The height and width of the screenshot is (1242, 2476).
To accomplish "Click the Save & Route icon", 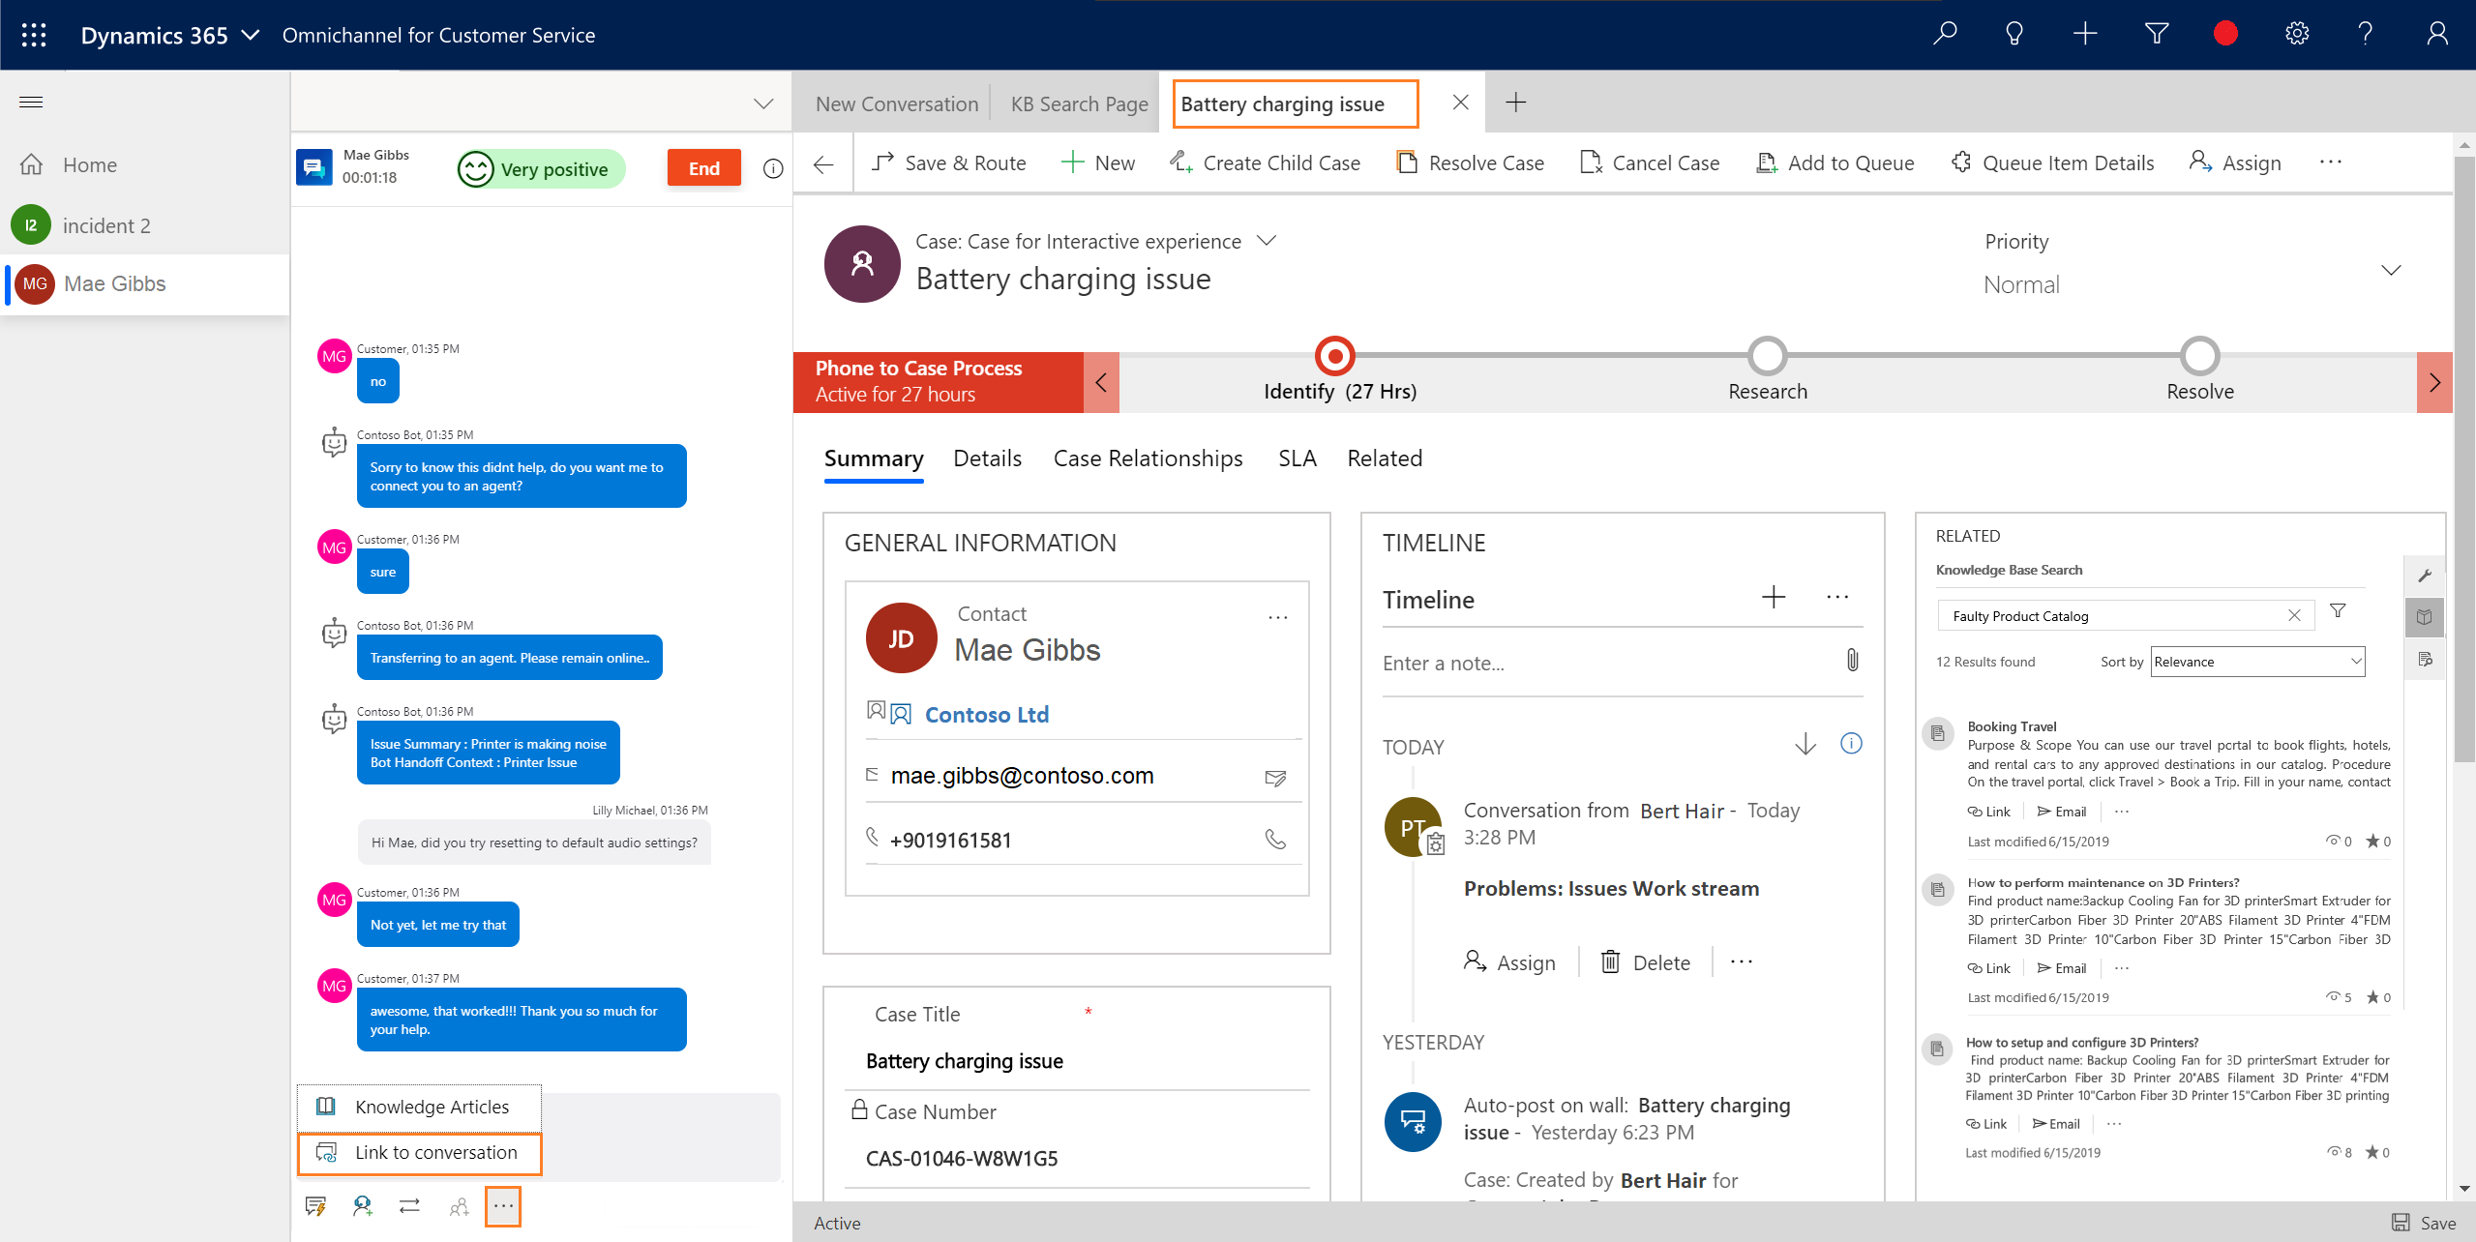I will (x=880, y=162).
